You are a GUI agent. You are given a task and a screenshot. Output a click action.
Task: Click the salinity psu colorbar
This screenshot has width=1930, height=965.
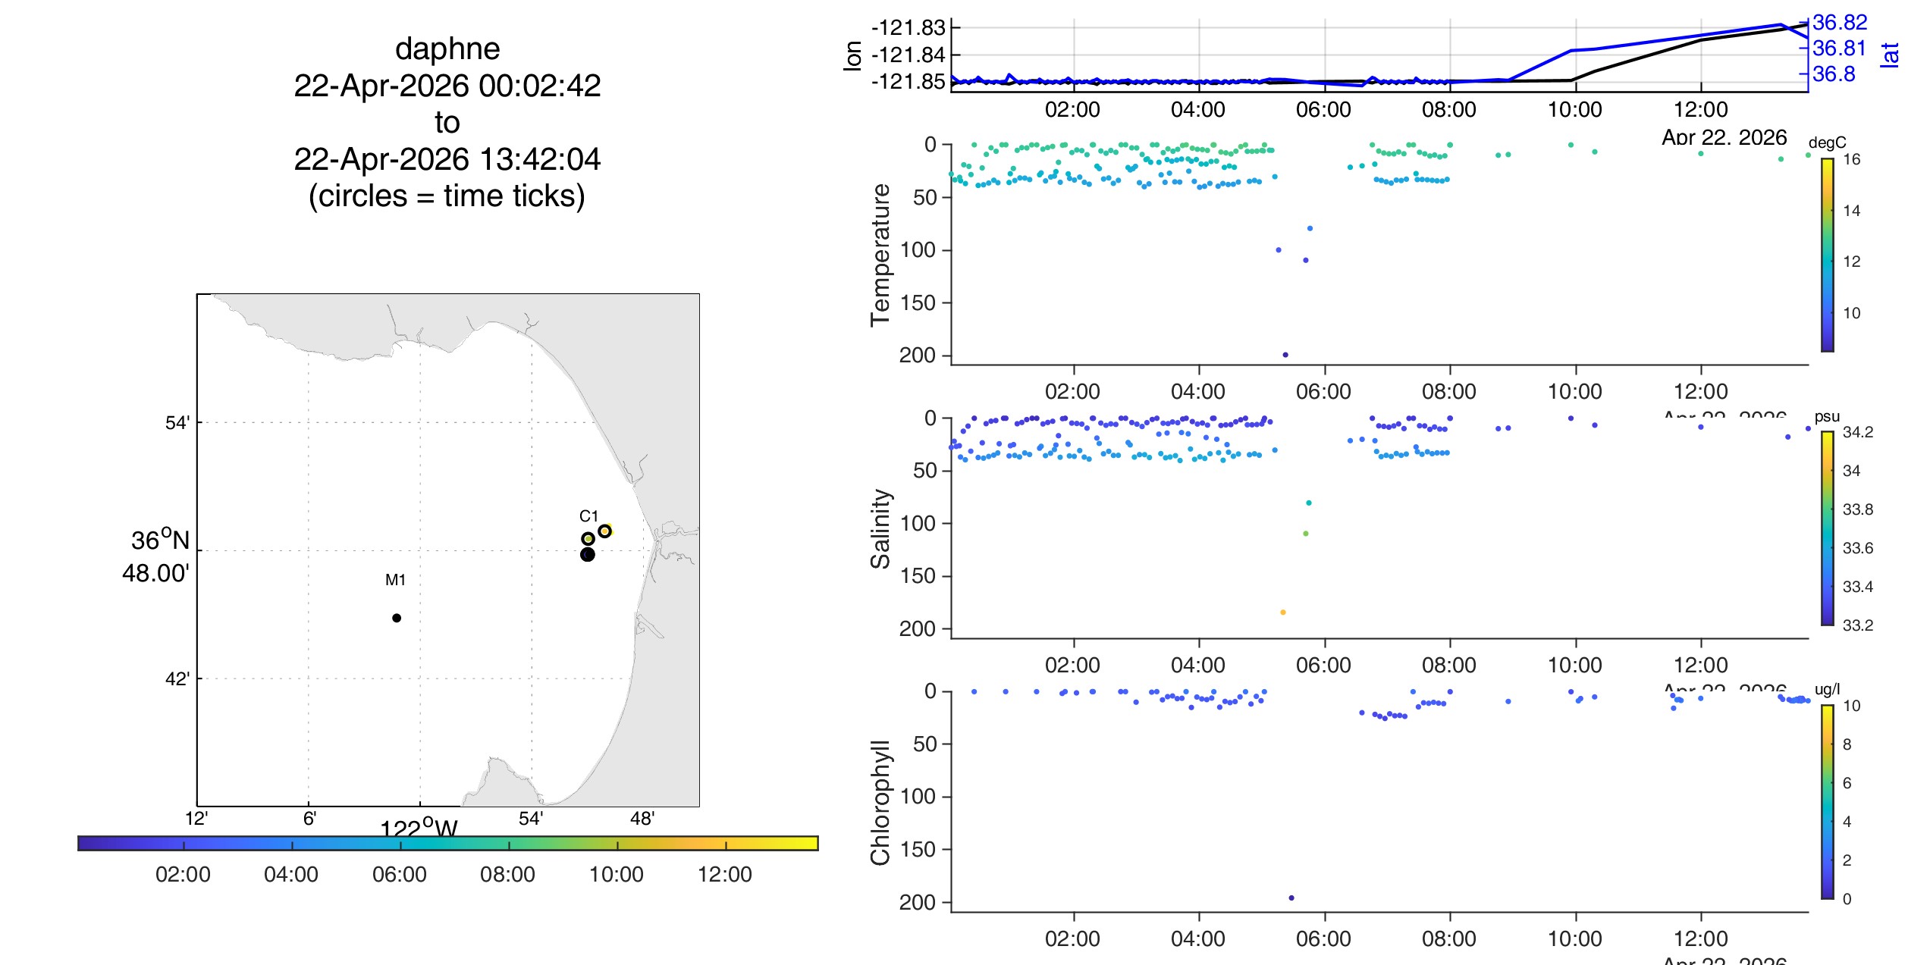point(1828,528)
